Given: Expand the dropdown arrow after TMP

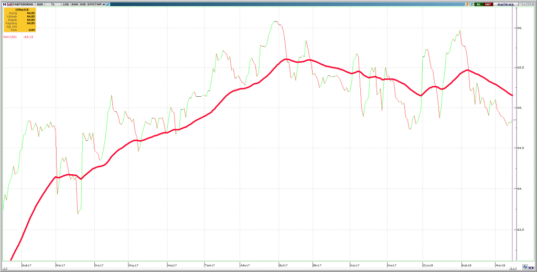Looking at the screenshot, I should click(104, 4).
